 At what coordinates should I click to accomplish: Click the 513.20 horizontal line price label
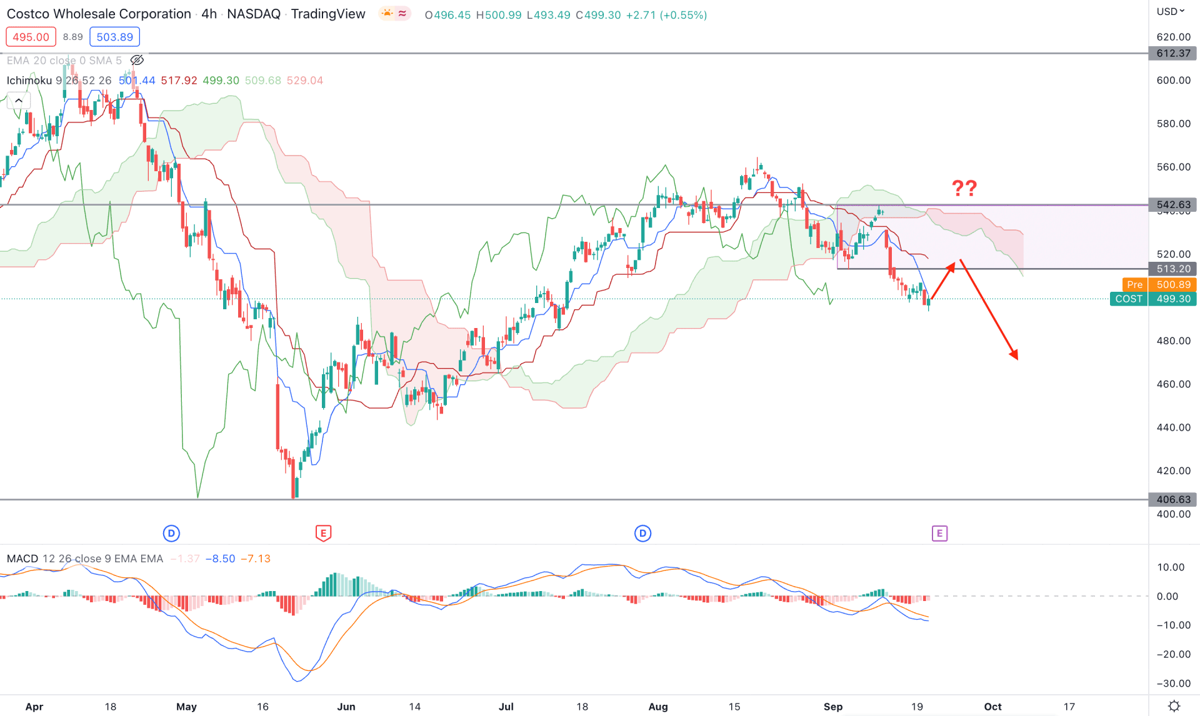coord(1172,269)
